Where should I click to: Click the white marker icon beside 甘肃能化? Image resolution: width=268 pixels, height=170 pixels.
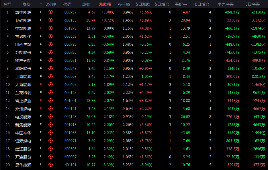tap(41, 36)
